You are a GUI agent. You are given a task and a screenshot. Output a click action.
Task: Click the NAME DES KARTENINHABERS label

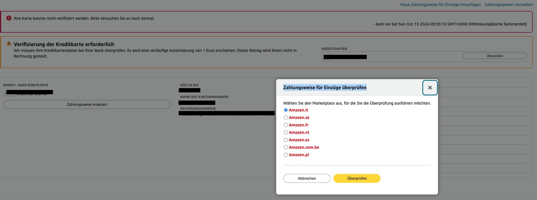tap(204, 97)
